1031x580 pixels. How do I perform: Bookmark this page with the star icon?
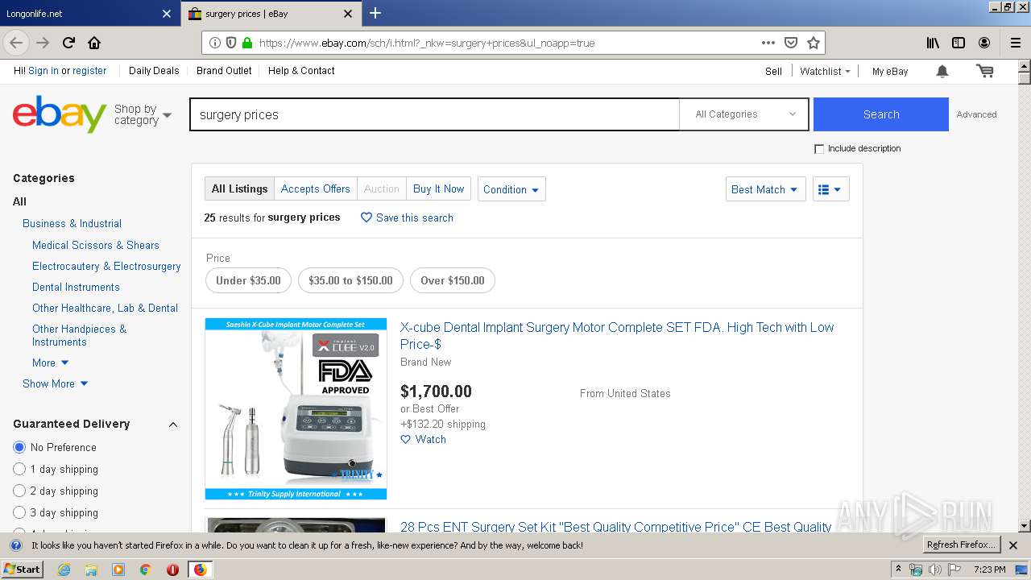[814, 43]
